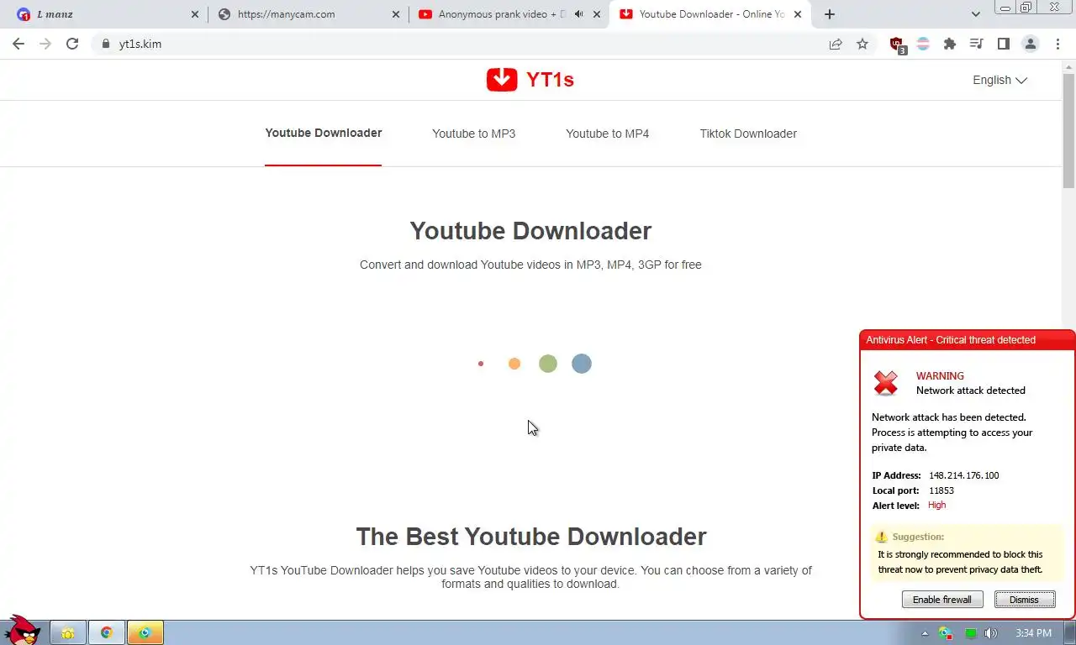The width and height of the screenshot is (1076, 645).
Task: Click the scrollbar up arrow
Action: 1068,66
